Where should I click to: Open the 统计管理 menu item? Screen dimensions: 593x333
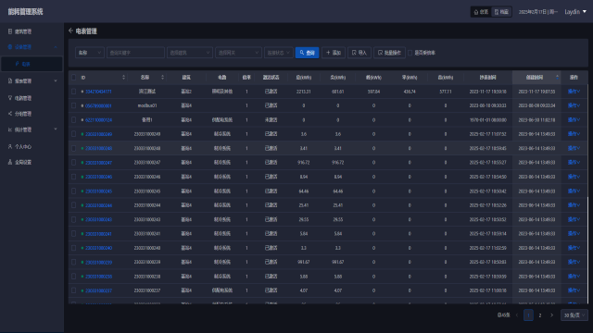32,129
